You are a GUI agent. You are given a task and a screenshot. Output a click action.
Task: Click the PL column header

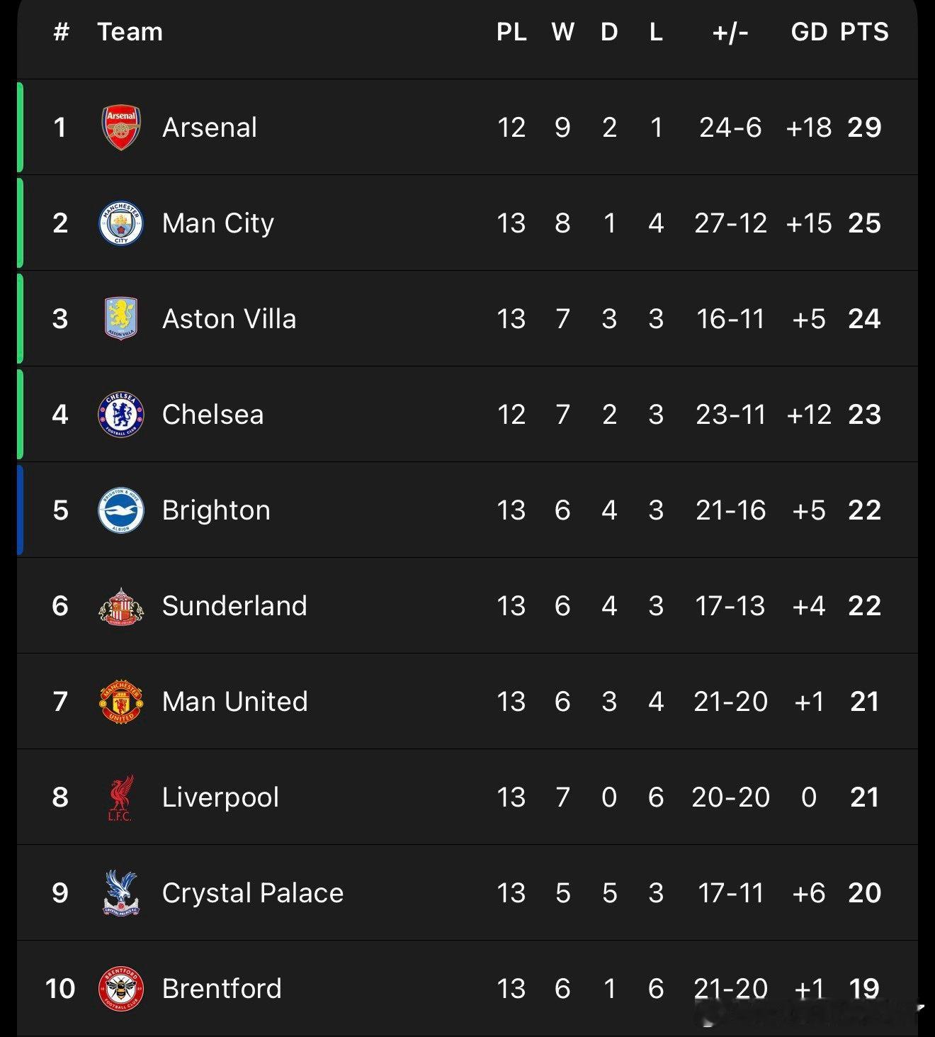click(x=511, y=32)
